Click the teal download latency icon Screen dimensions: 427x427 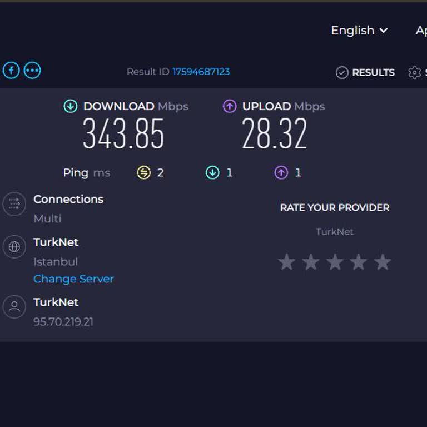pos(212,173)
